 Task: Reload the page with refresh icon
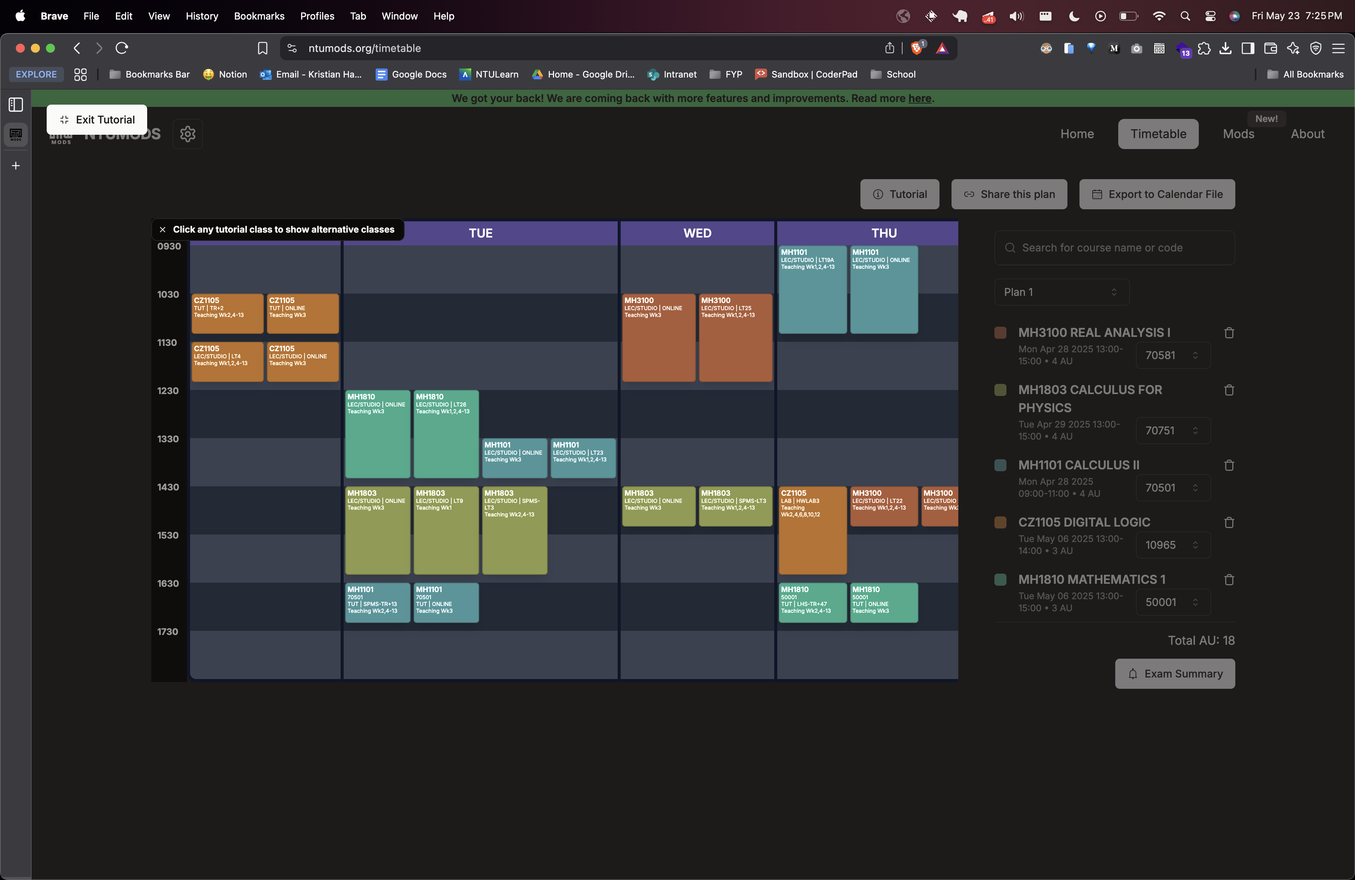click(x=122, y=49)
